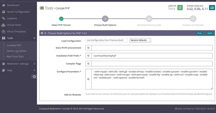The width and height of the screenshot is (216, 113).
Task: Click the list icon beside Tools heading
Action: click(42, 8)
